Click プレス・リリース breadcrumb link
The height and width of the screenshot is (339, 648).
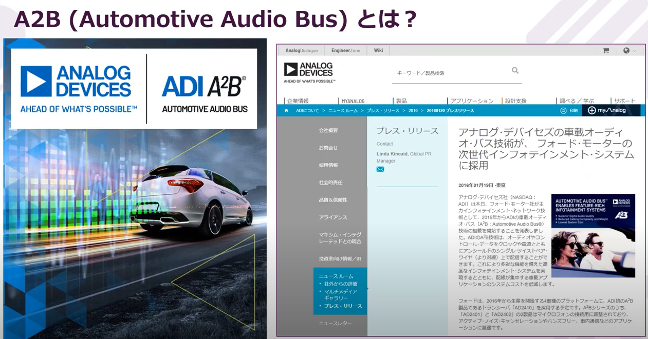pyautogui.click(x=383, y=110)
